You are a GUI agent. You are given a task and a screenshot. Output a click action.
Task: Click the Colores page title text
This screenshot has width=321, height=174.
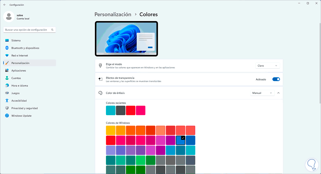(x=149, y=14)
